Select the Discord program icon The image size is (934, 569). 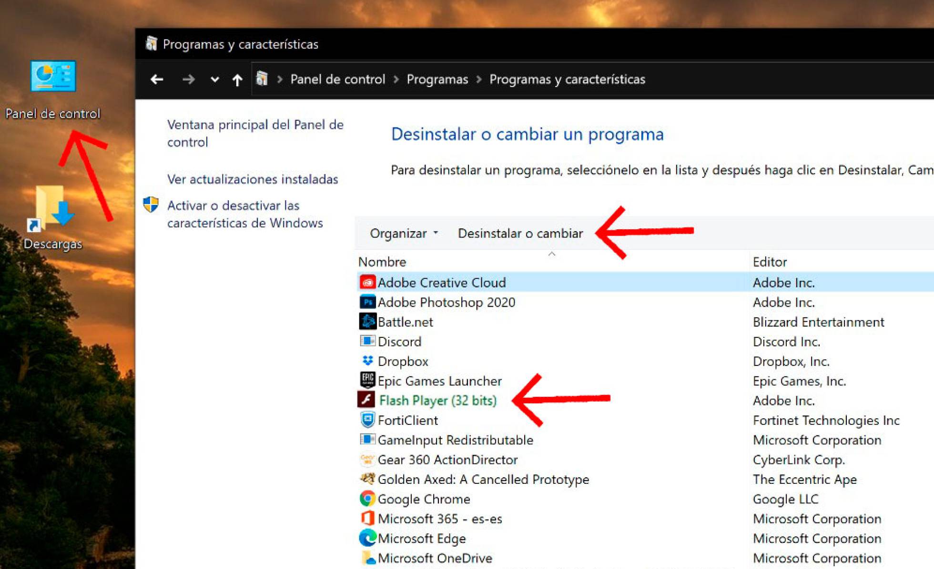[x=367, y=341]
